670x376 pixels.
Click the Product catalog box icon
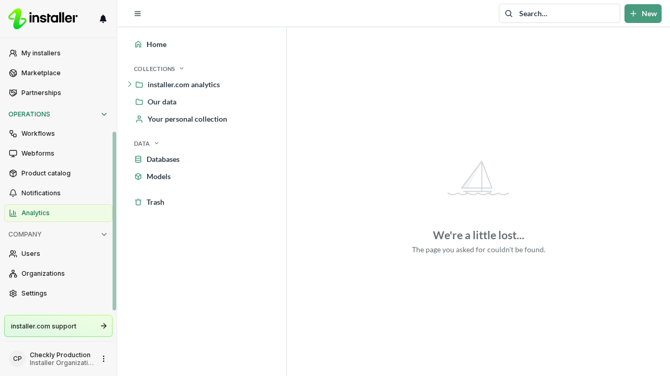click(13, 173)
